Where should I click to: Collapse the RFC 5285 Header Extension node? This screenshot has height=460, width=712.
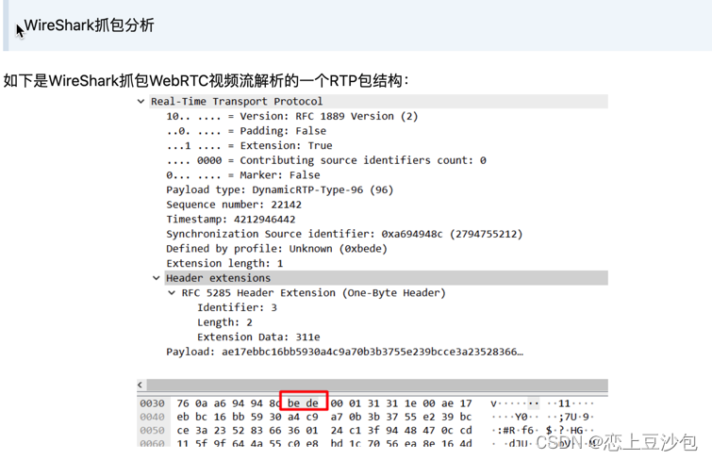(x=172, y=293)
